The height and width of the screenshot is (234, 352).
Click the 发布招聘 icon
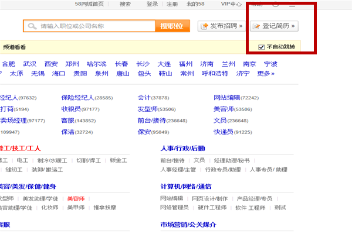click(x=204, y=26)
